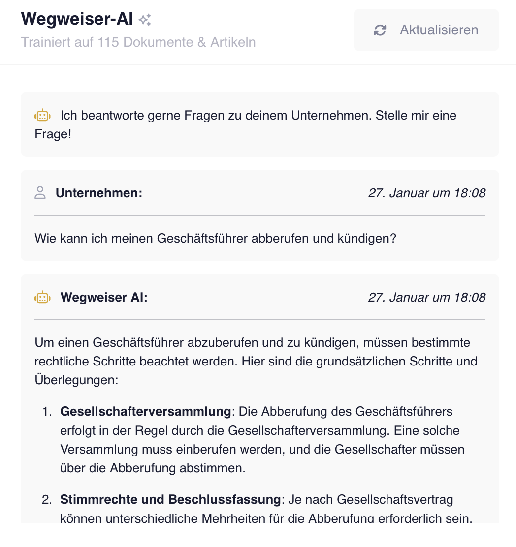Click the Wegweiser-AI page title
The width and height of the screenshot is (516, 547).
[x=77, y=19]
